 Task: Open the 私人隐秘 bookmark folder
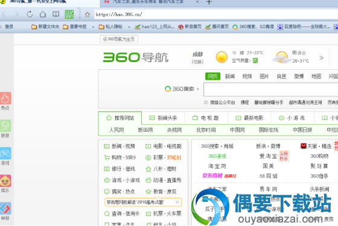point(110,27)
